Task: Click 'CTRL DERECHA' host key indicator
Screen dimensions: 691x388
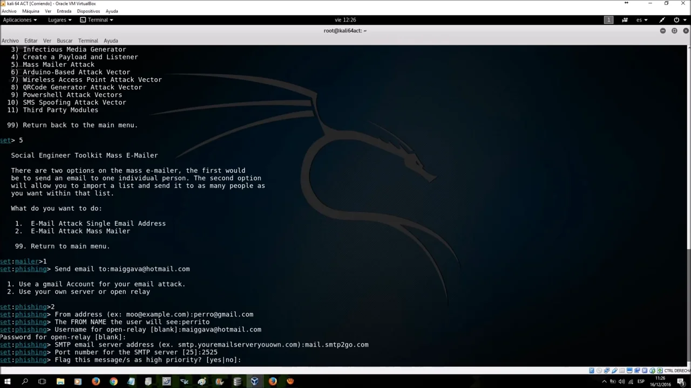Action: pos(678,370)
